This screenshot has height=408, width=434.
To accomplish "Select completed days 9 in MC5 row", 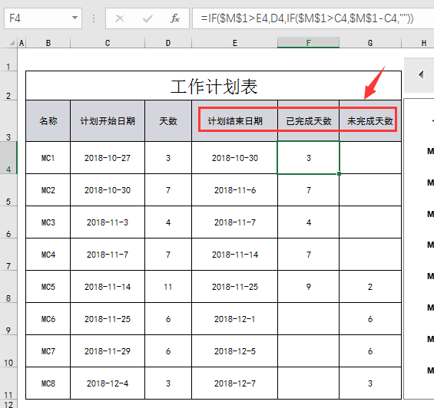I will pos(308,287).
